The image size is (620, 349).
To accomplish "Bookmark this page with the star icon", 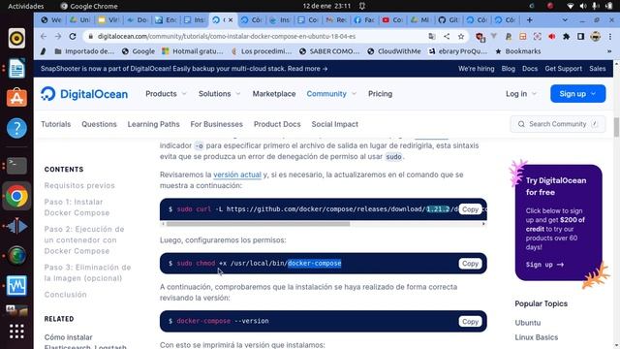I will [x=461, y=37].
